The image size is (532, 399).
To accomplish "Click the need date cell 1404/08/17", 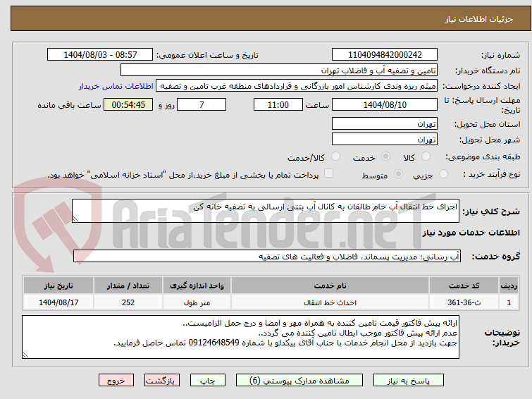I will click(x=58, y=302).
